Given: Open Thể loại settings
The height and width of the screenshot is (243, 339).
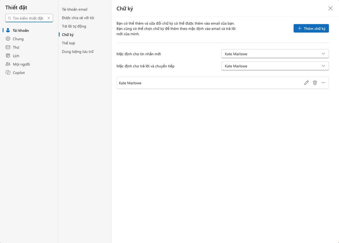Looking at the screenshot, I should pos(68,43).
